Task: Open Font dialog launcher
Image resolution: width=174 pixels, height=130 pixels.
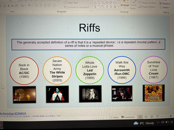Action: point(32,12)
